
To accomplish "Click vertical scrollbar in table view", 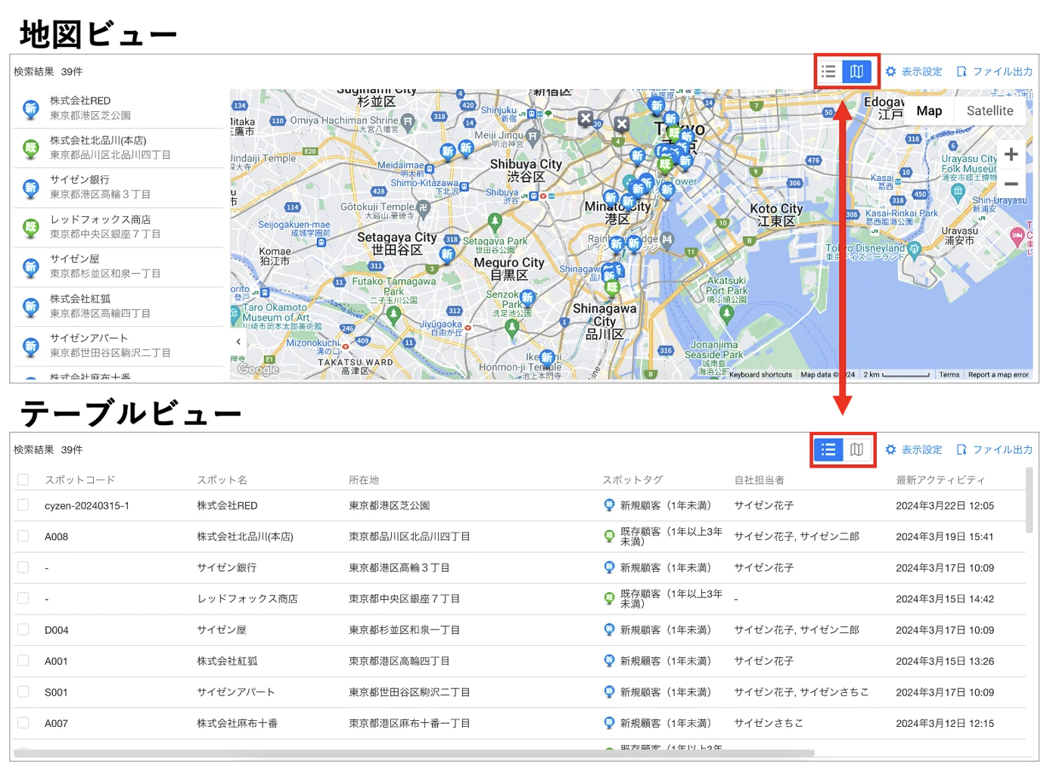I will [x=1029, y=500].
